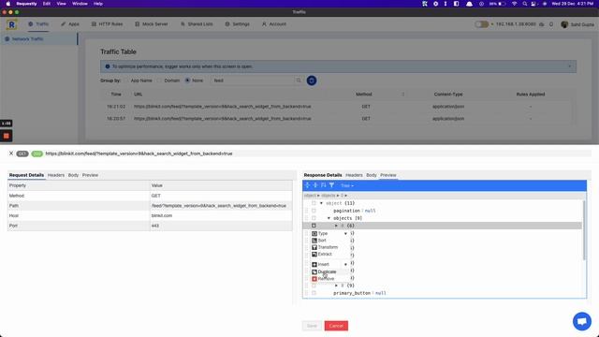The image size is (599, 337).
Task: Click the action menu box for primary_button row
Action: coord(314,293)
